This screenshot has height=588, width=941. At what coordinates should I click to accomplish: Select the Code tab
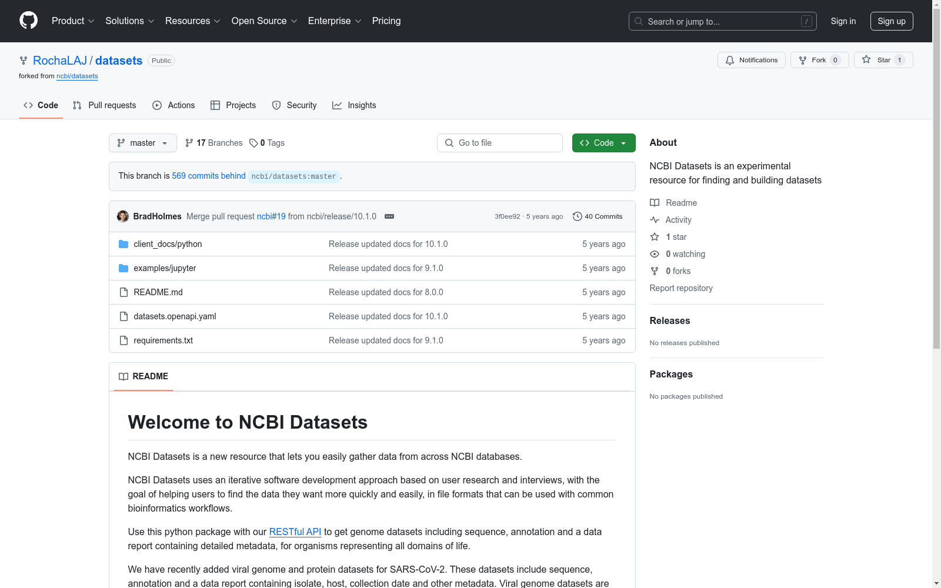point(41,105)
